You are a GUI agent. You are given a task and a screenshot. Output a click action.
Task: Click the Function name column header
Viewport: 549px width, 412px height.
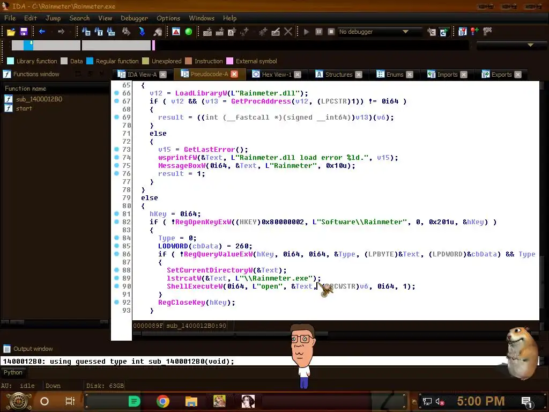click(x=56, y=89)
